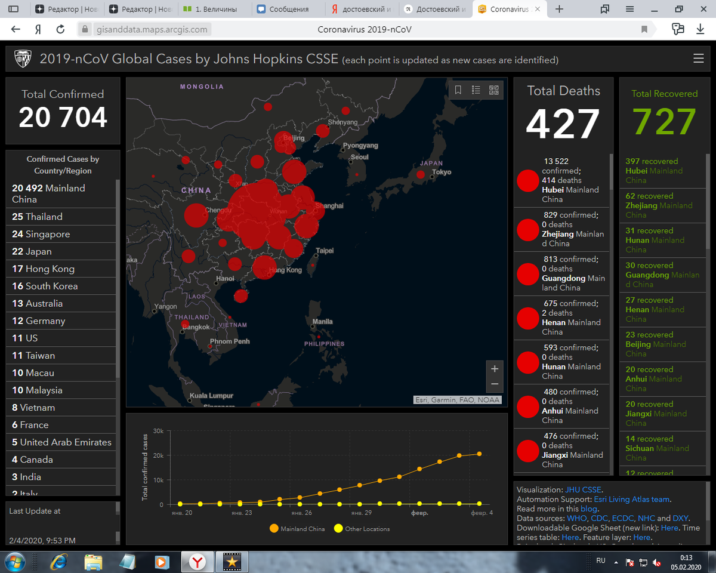Open the NHC data source link
Screen dimensions: 716x573
tap(646, 519)
